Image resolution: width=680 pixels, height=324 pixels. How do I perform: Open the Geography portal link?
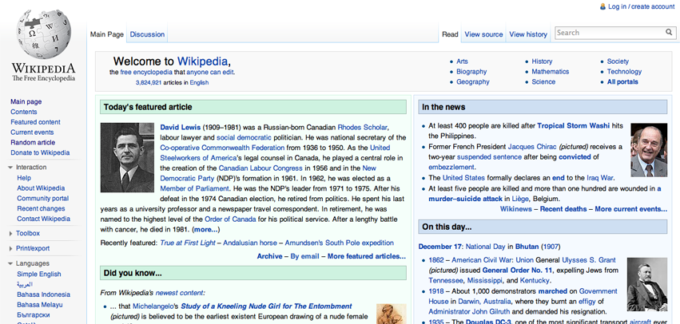473,81
